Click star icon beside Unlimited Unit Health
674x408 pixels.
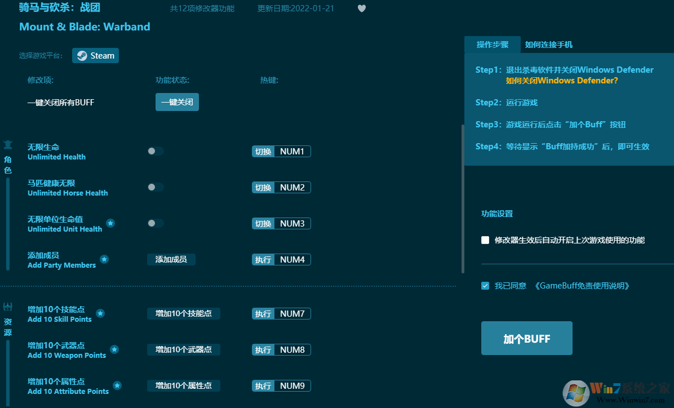(x=110, y=223)
